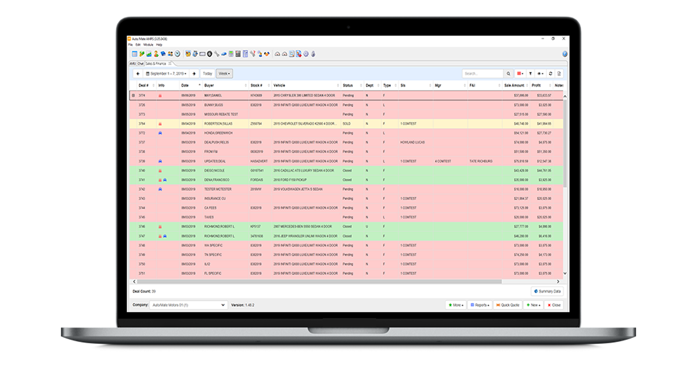Click the clock icon in the main toolbar

[177, 54]
